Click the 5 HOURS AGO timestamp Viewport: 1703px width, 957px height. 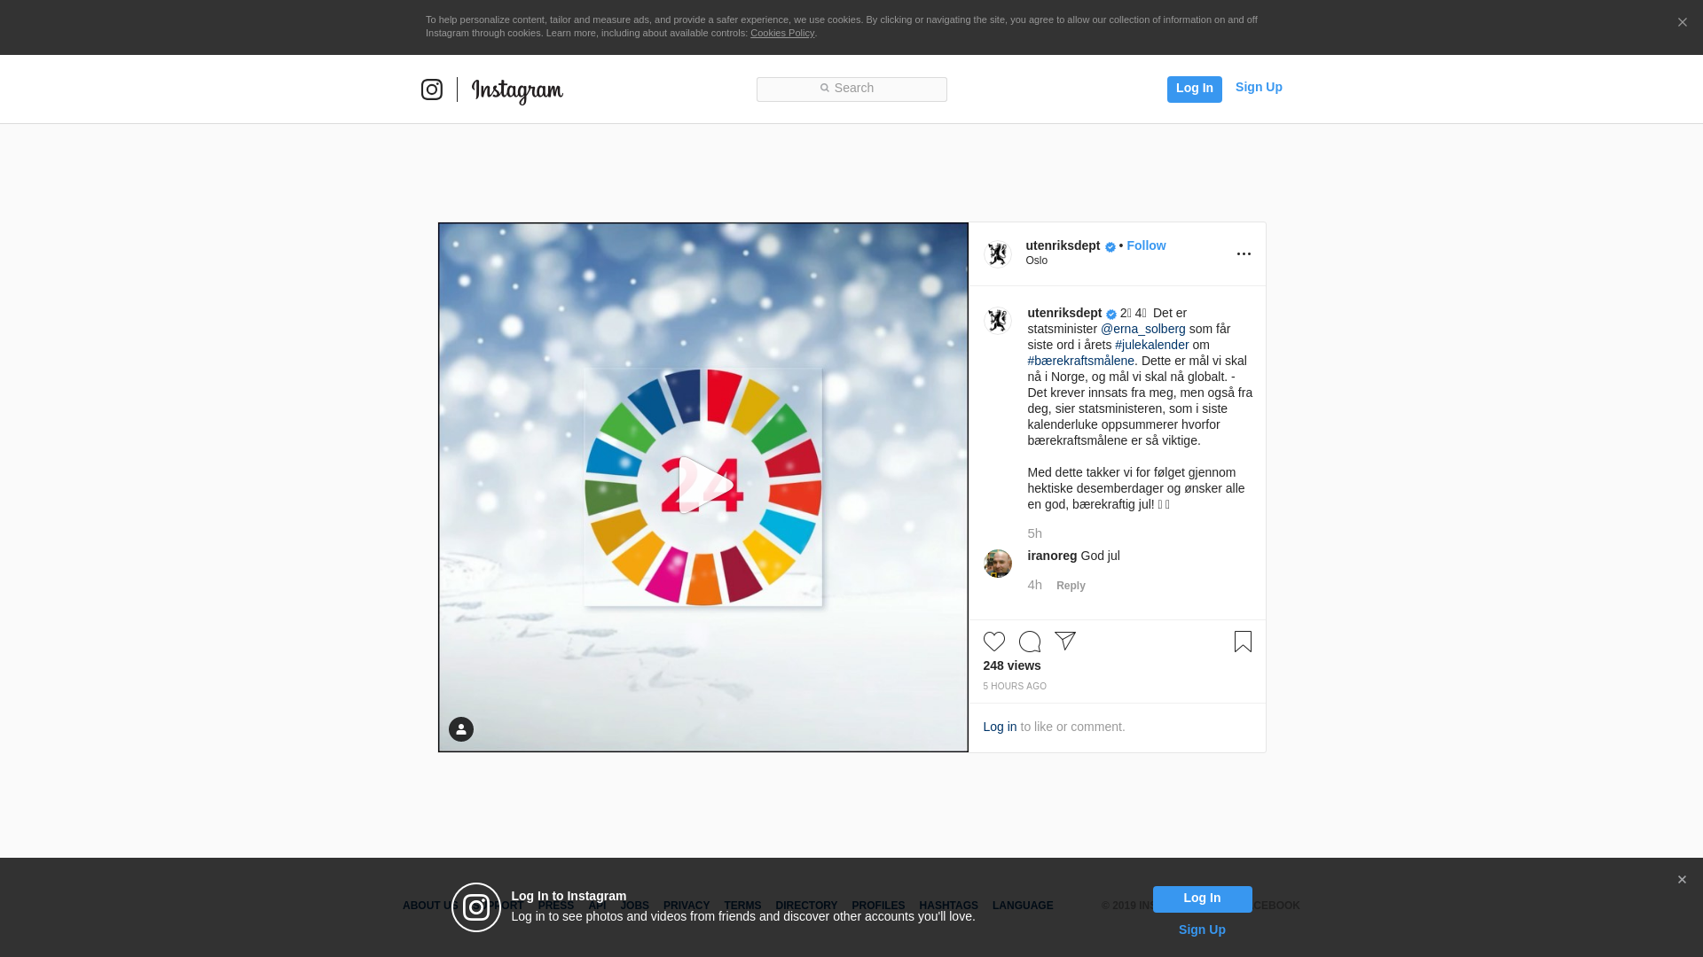1015,687
